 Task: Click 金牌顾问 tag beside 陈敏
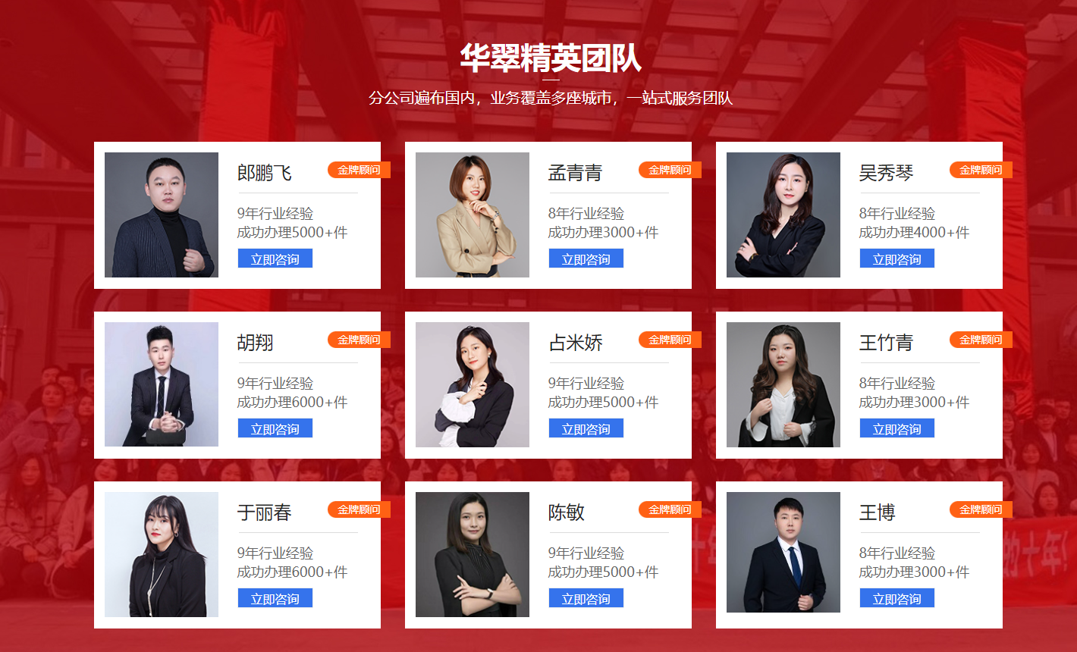pyautogui.click(x=670, y=509)
